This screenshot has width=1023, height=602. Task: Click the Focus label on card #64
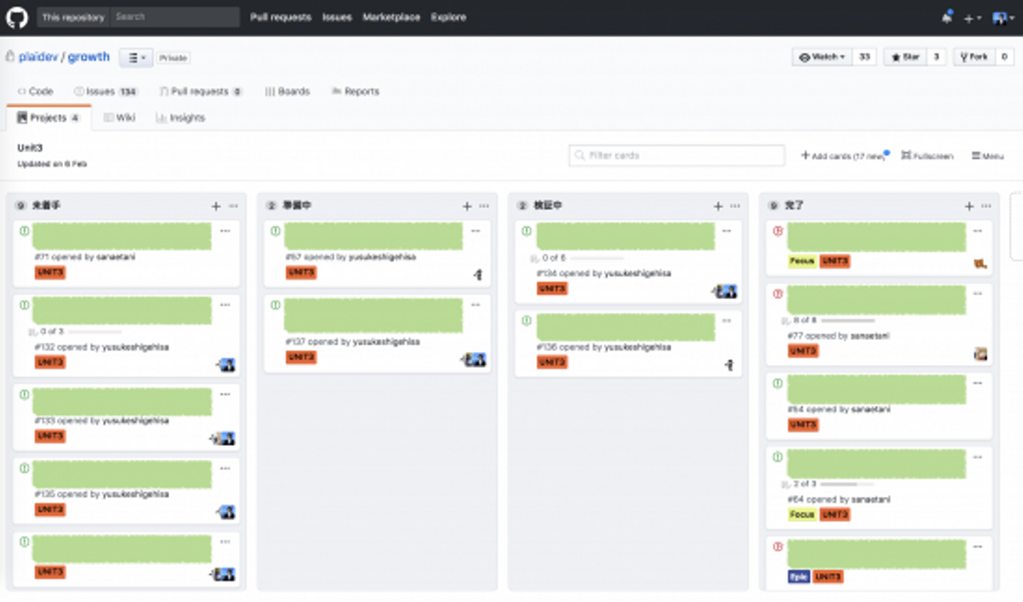[802, 515]
